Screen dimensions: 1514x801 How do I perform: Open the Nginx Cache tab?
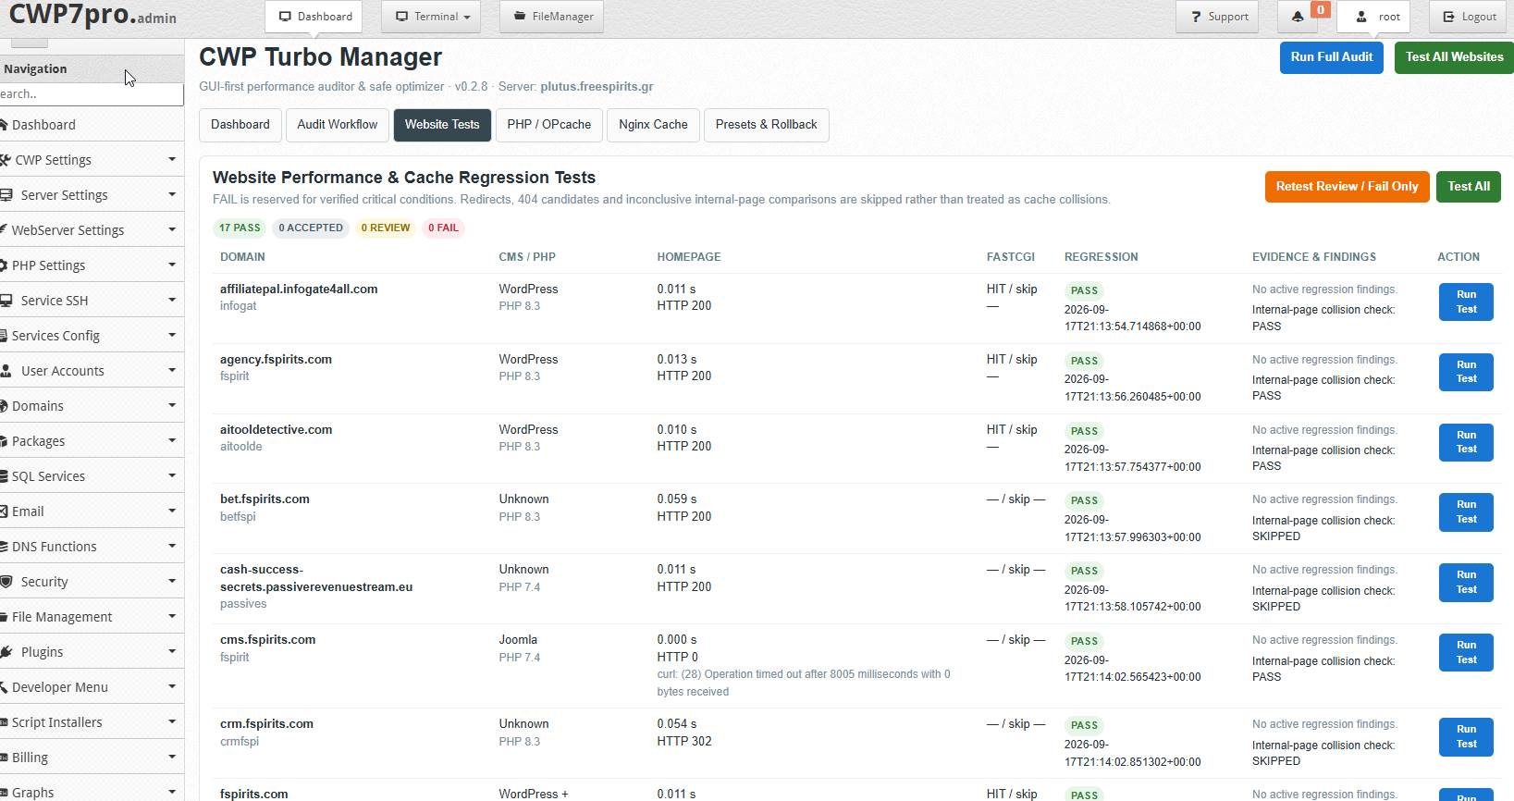coord(653,125)
